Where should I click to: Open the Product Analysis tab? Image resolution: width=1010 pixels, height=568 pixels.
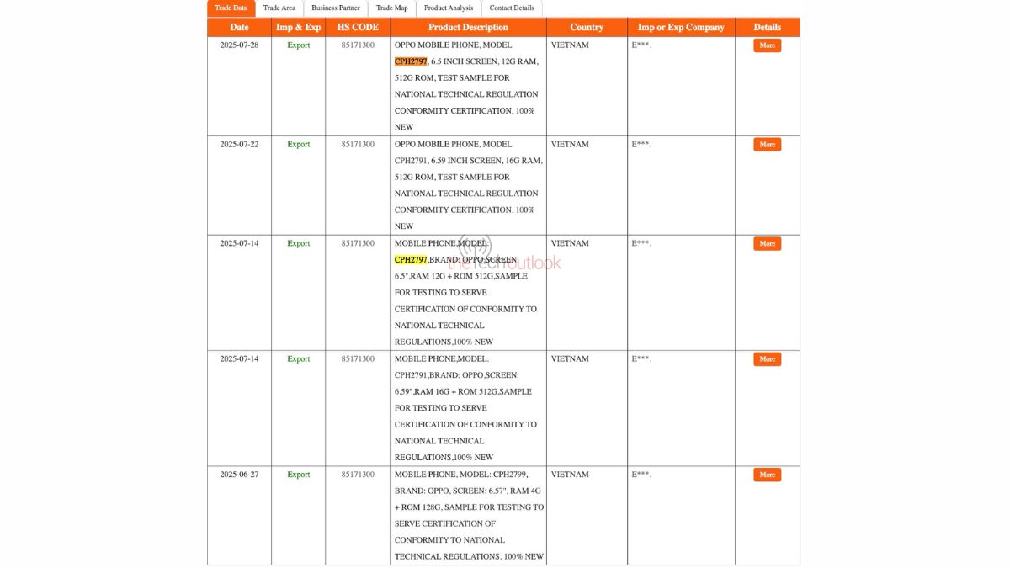[x=447, y=8]
